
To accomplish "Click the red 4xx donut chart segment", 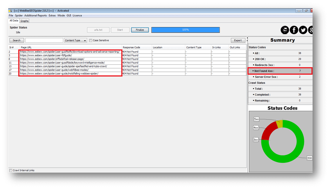I will point(269,131).
